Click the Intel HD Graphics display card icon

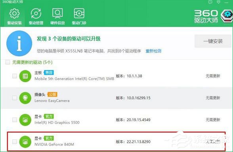tap(25, 120)
